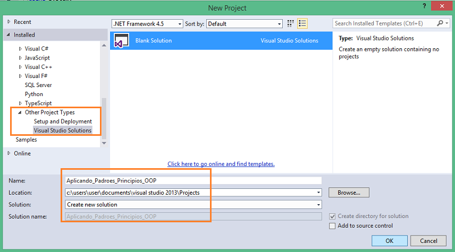Open the .NET Framework 4.5 dropdown
This screenshot has height=252, width=455.
(147, 24)
